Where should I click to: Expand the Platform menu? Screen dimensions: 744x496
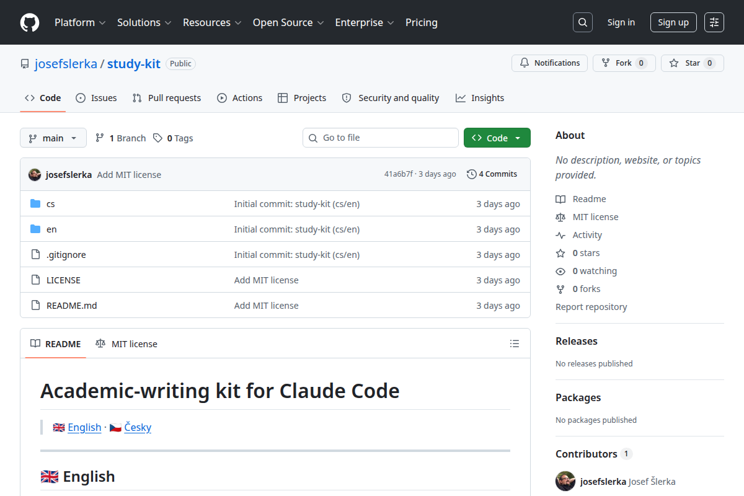[80, 22]
